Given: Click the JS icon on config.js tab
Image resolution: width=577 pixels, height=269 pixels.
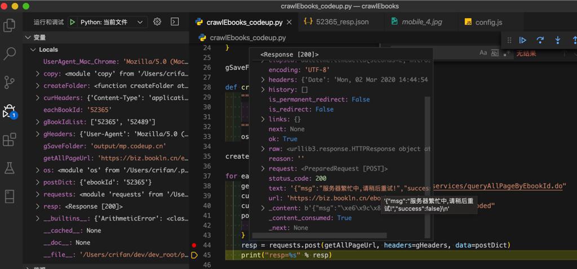Looking at the screenshot, I should pyautogui.click(x=468, y=22).
